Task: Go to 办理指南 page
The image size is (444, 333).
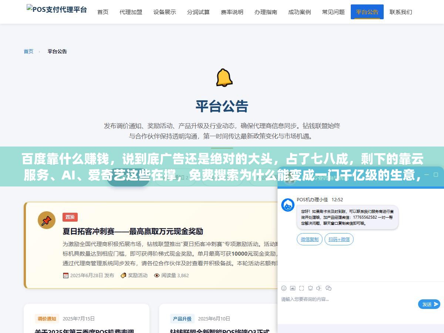Action: click(266, 12)
